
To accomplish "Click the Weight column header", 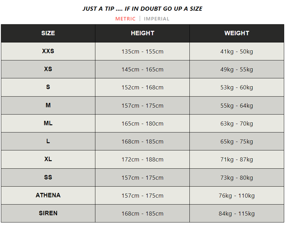I will 237,33.
